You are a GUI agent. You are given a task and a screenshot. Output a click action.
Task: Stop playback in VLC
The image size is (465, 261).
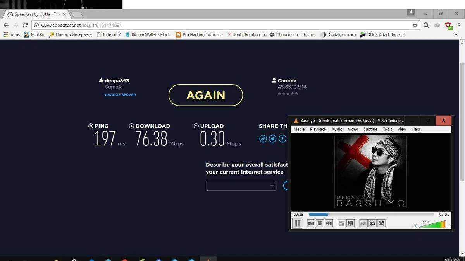pyautogui.click(x=320, y=223)
